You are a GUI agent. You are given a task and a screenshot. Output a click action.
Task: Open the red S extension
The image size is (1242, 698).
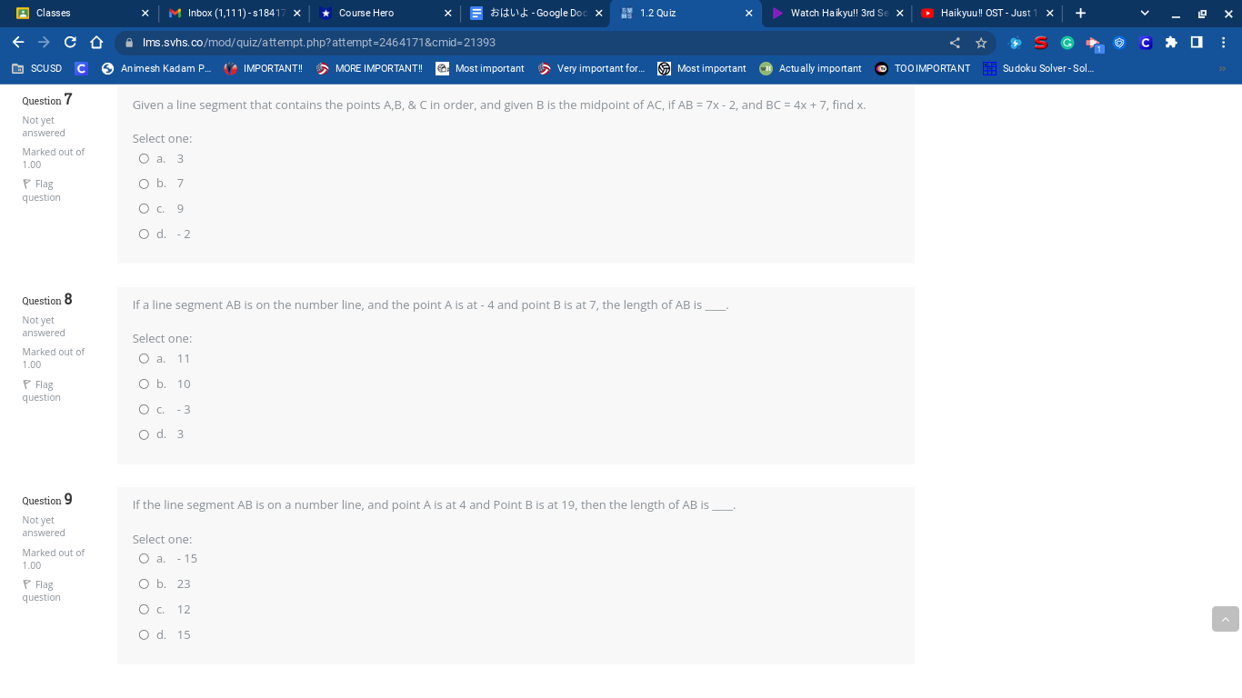(x=1041, y=43)
